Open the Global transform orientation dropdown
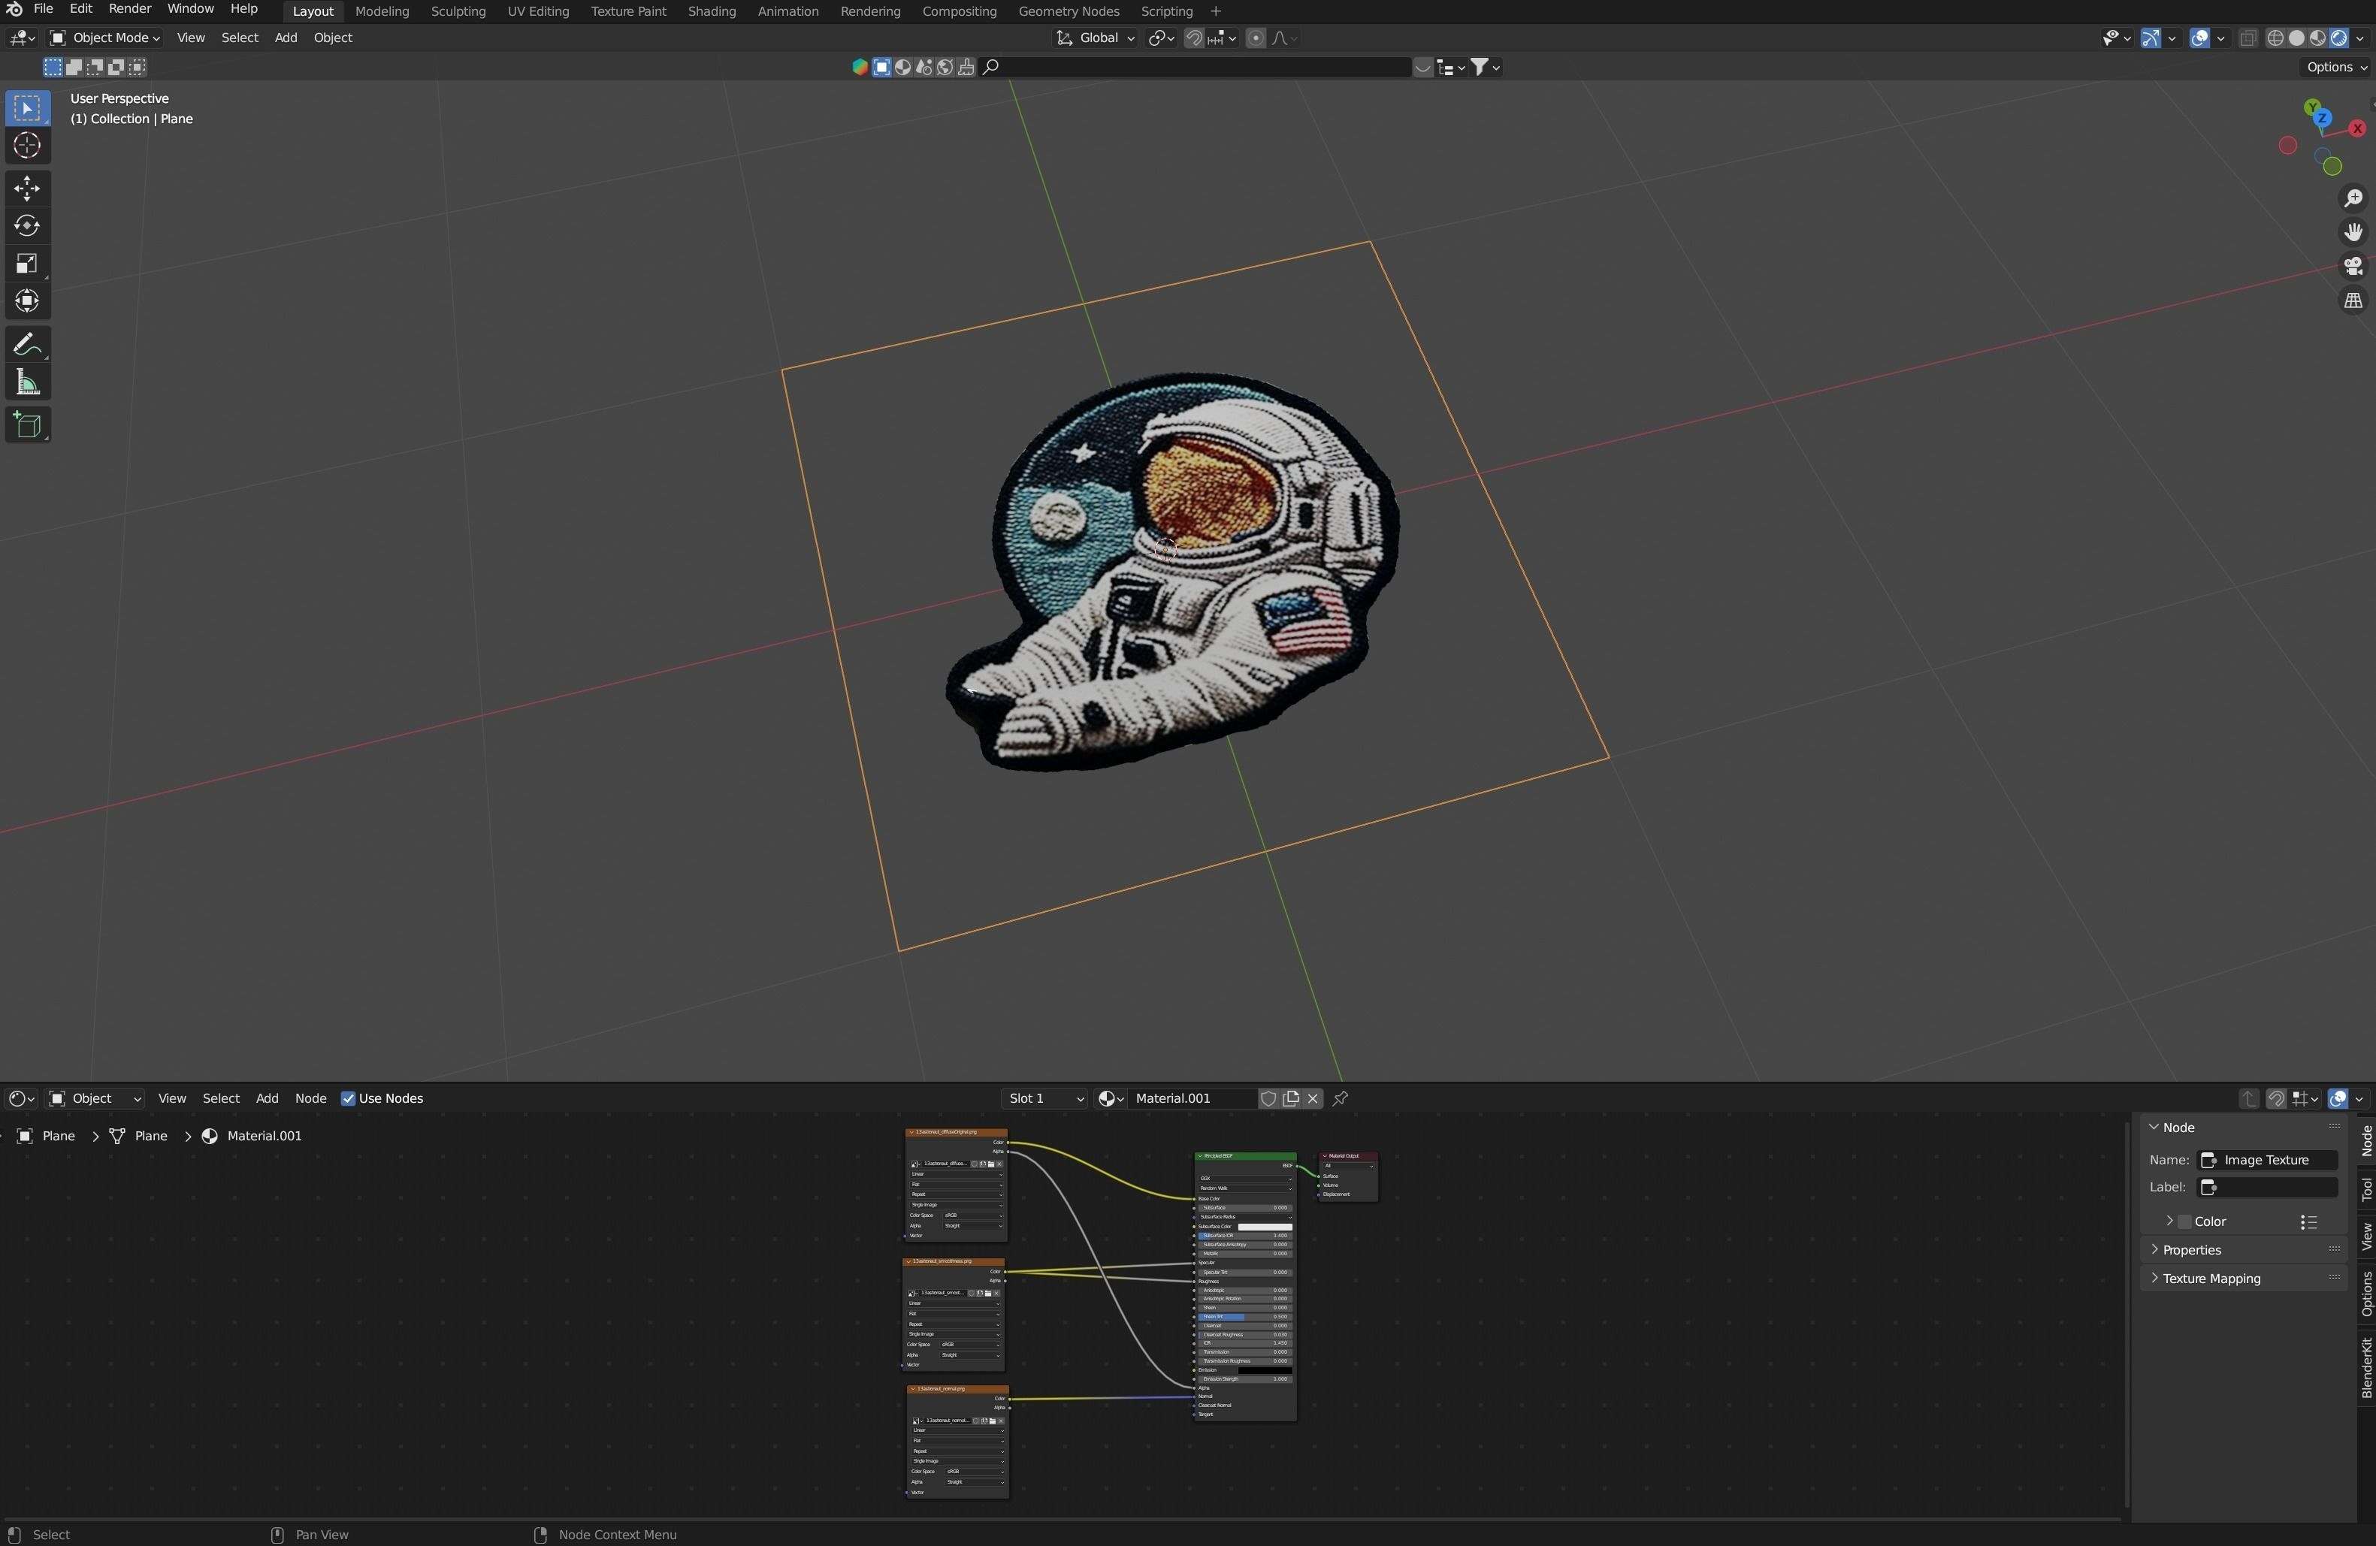The image size is (2376, 1546). coord(1096,38)
